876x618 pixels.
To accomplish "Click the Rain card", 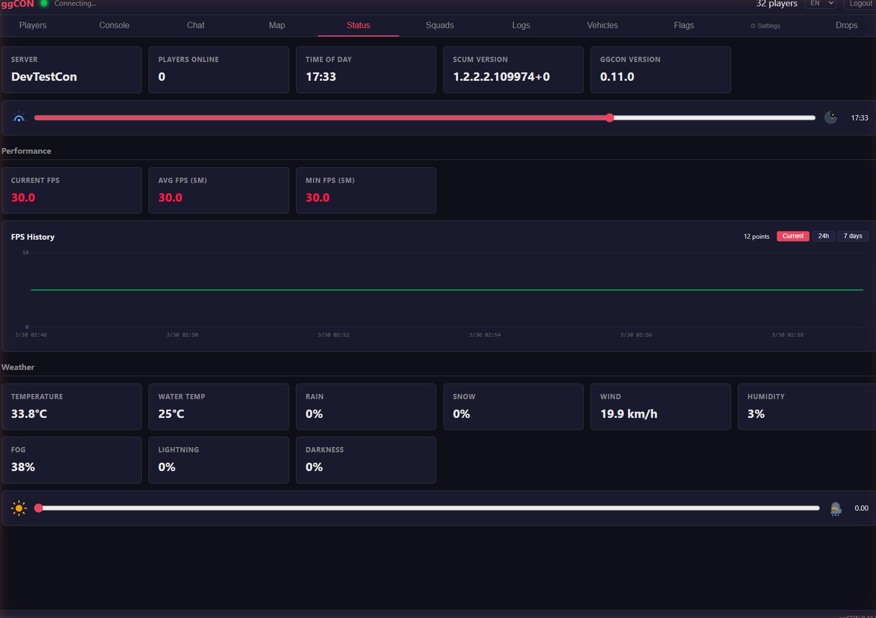I will (x=366, y=406).
